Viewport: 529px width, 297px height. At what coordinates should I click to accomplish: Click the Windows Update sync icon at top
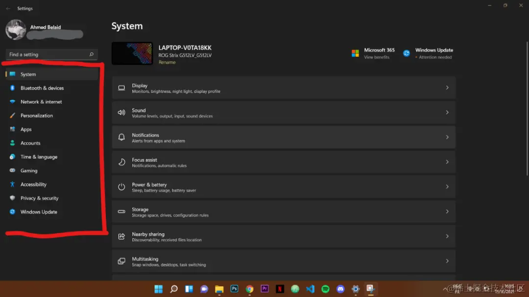[x=407, y=53]
